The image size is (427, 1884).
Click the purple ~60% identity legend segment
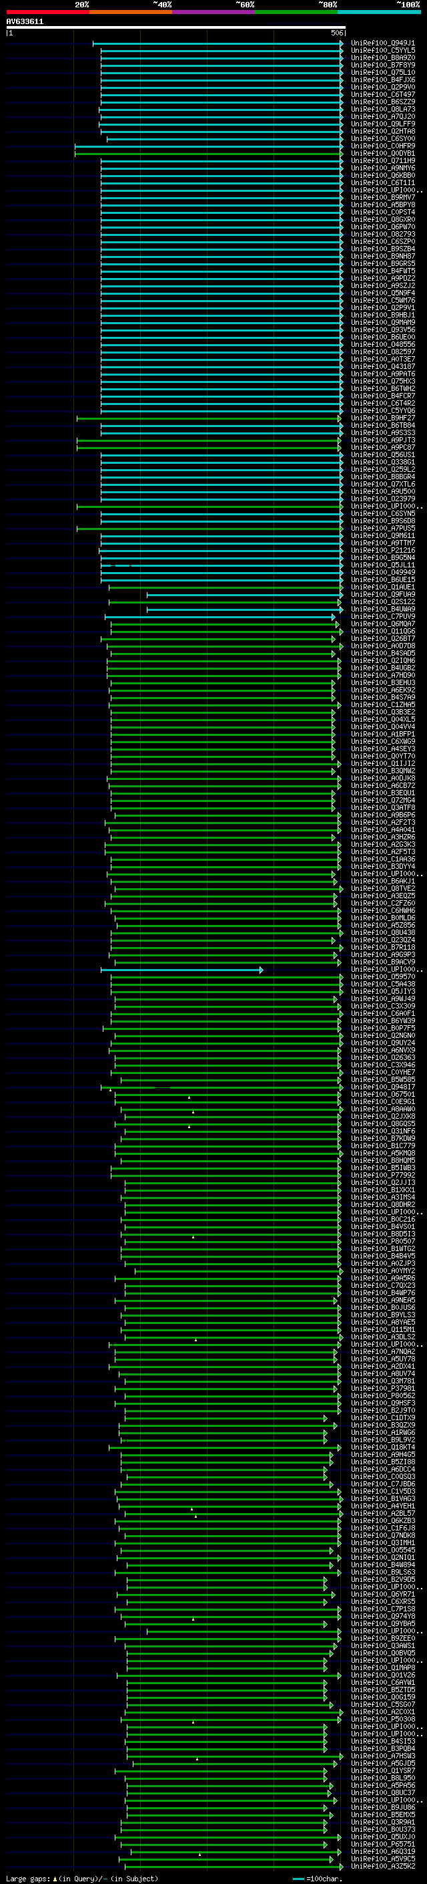coord(214,12)
